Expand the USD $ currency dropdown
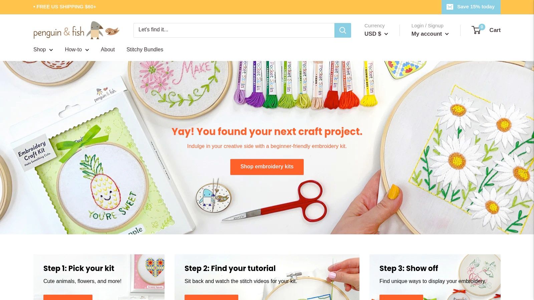Image resolution: width=534 pixels, height=300 pixels. pyautogui.click(x=376, y=34)
